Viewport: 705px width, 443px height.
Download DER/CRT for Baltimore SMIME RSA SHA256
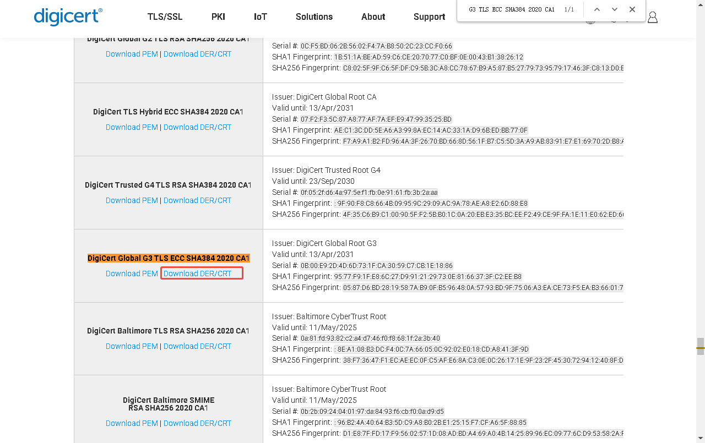[x=197, y=423]
